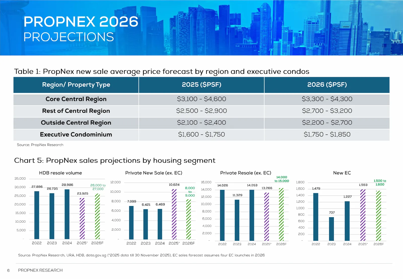Click the '$2,700 - $3,200' cell

(327, 111)
